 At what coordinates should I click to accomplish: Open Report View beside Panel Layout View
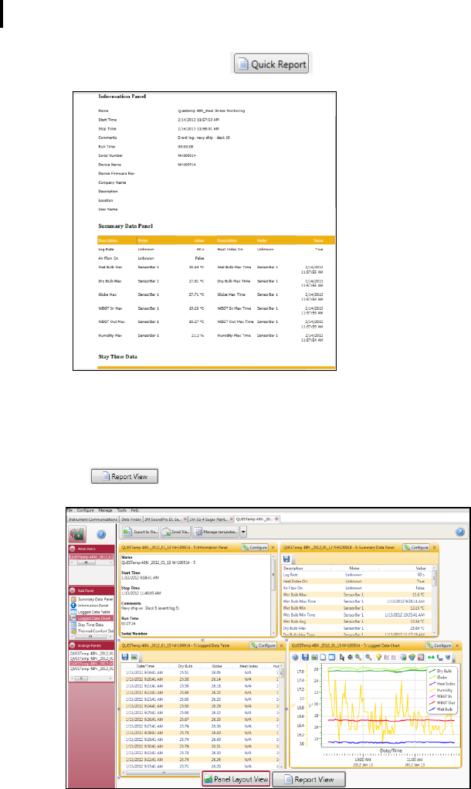(x=309, y=779)
